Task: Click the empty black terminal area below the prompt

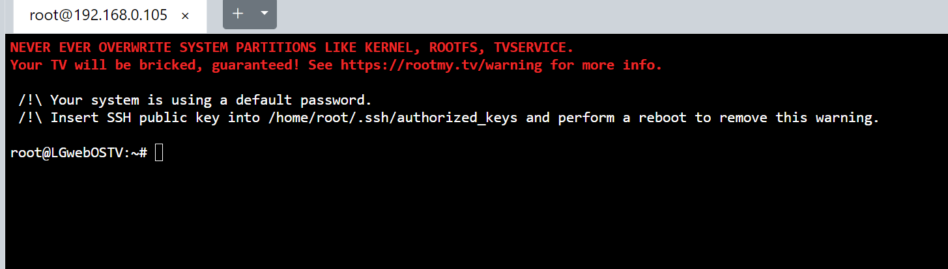Action: point(456,214)
